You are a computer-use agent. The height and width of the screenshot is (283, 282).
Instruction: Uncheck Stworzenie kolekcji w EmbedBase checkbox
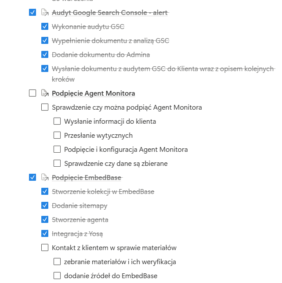pyautogui.click(x=45, y=191)
